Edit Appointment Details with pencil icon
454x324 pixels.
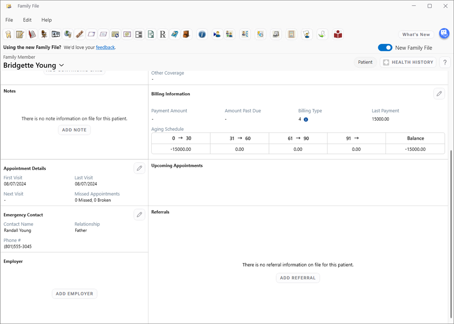tap(139, 168)
